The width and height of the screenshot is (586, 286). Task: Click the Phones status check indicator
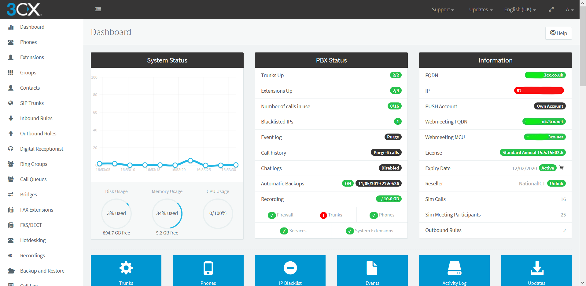(374, 215)
